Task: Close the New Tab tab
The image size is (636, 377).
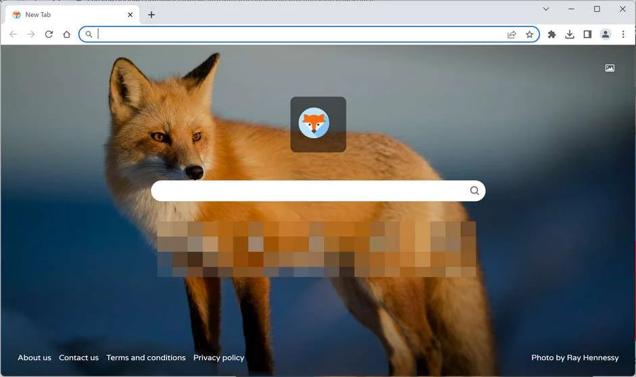Action: coord(130,15)
